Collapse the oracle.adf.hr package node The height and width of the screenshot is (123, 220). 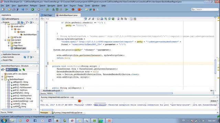9,26
